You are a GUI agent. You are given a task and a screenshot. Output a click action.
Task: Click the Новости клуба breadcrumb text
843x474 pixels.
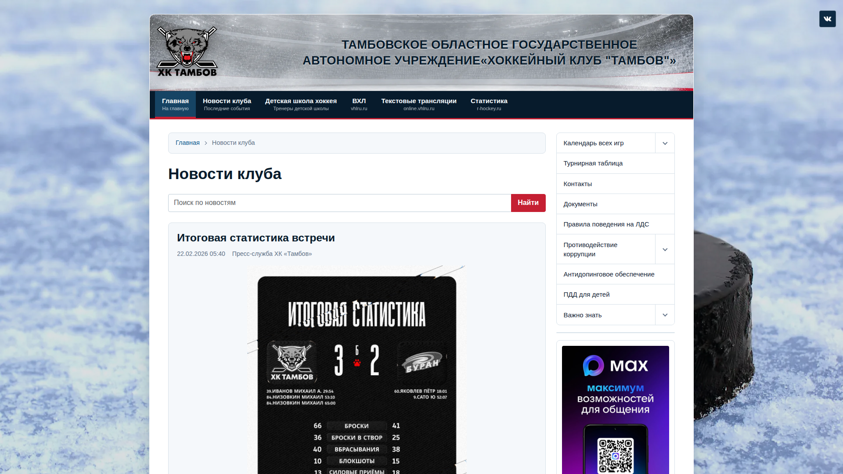[x=233, y=143]
